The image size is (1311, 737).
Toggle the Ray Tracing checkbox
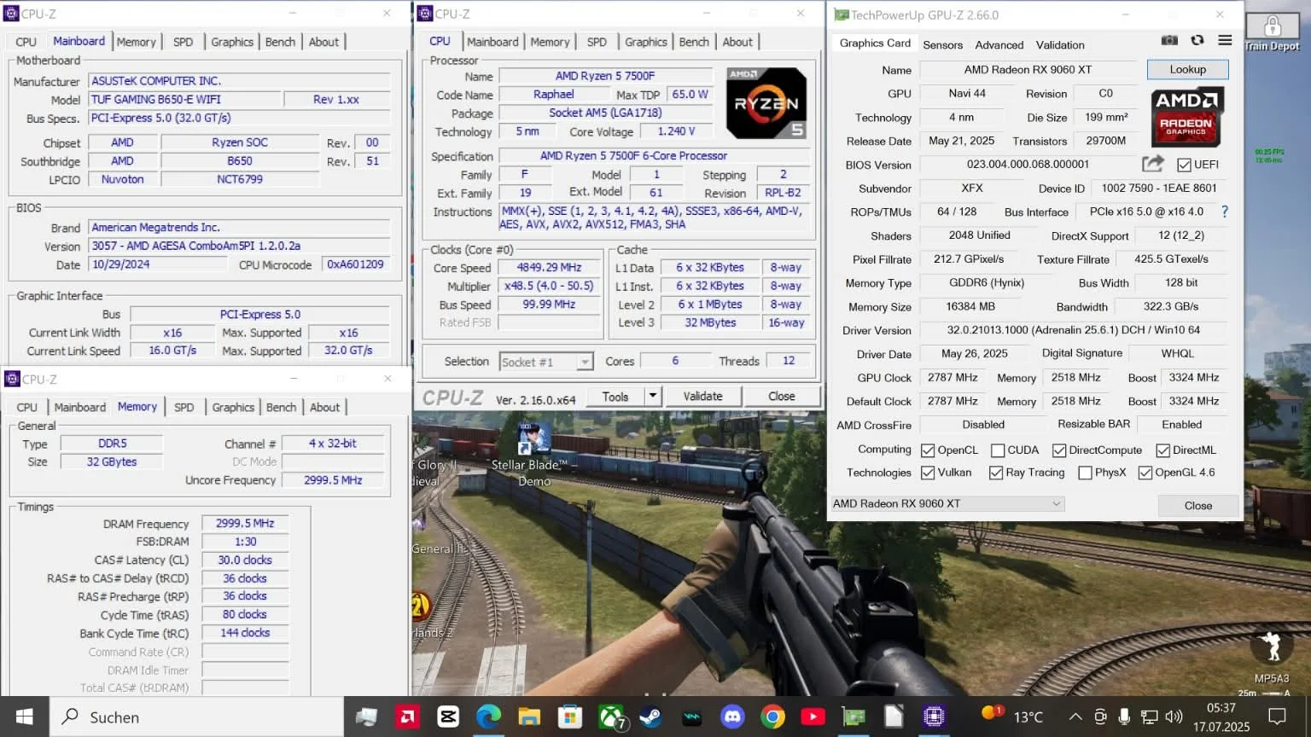[996, 472]
